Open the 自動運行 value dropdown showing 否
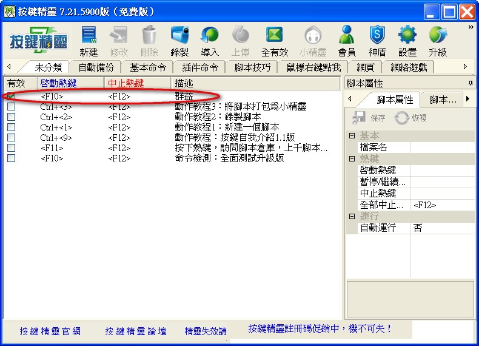Screen dimensions: 479x346 (443, 228)
